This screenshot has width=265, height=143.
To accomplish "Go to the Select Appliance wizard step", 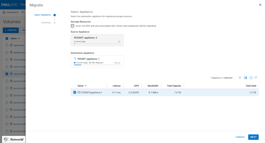I will point(43,15).
